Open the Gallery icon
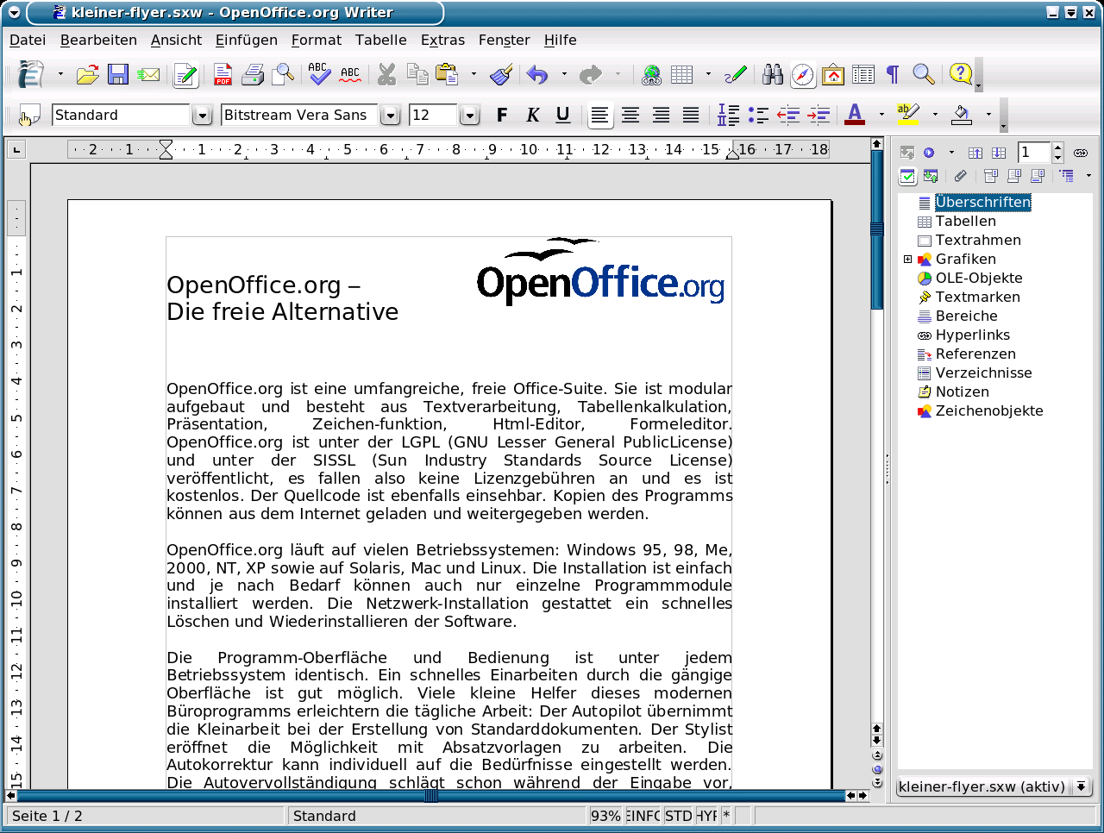Viewport: 1104px width, 833px height. 833,75
